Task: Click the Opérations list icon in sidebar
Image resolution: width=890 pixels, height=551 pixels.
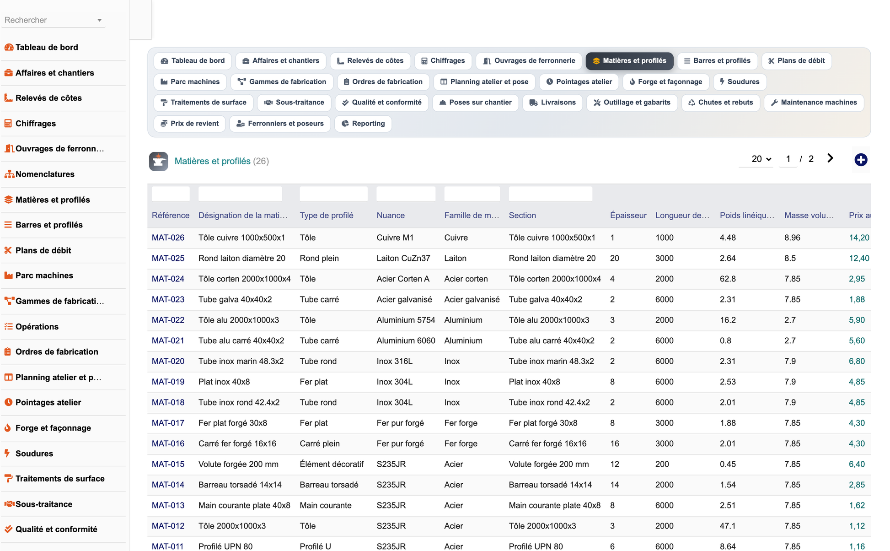Action: coord(9,326)
